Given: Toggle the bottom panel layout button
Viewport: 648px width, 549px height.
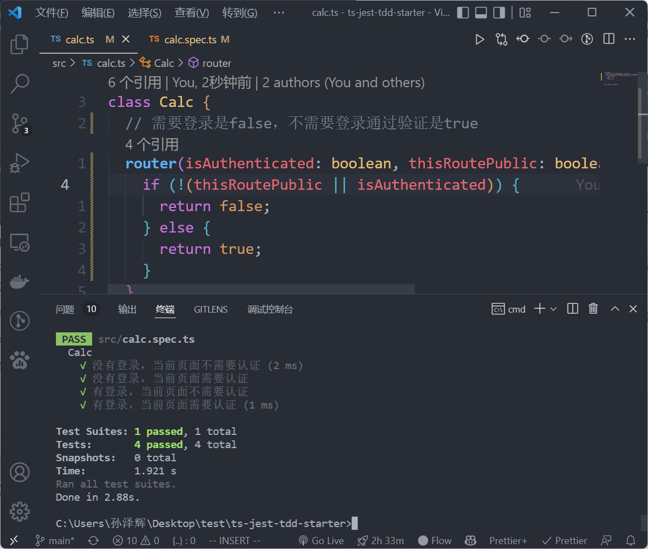Looking at the screenshot, I should coord(481,13).
